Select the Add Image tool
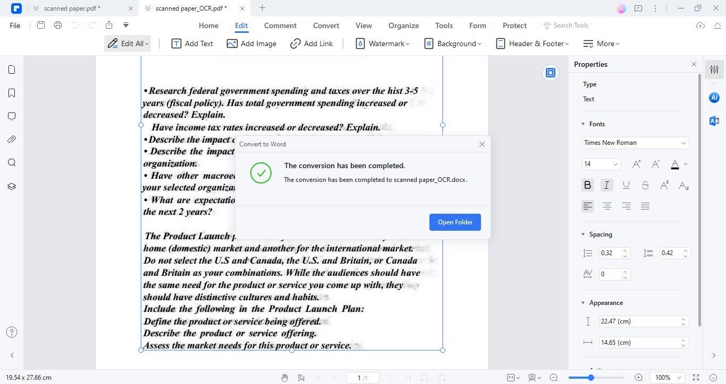 click(252, 43)
